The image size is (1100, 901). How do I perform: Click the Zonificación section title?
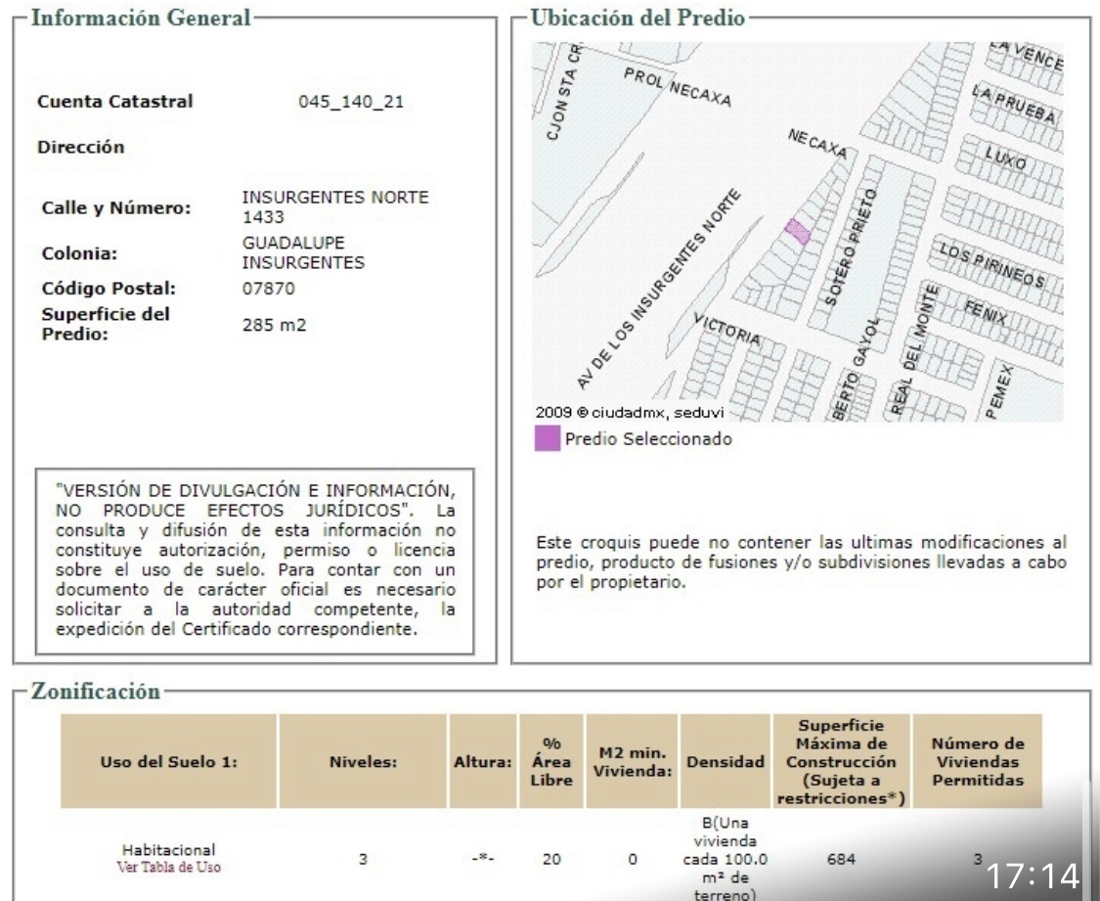click(x=96, y=692)
